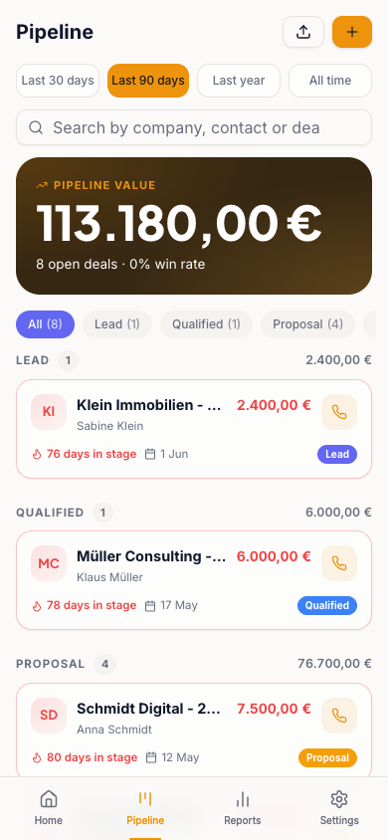Open the Schmidt Digital deal card
Screen dimensions: 388x840
coord(194,730)
